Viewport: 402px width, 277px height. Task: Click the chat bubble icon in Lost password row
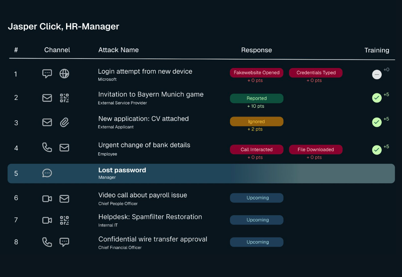(x=47, y=173)
